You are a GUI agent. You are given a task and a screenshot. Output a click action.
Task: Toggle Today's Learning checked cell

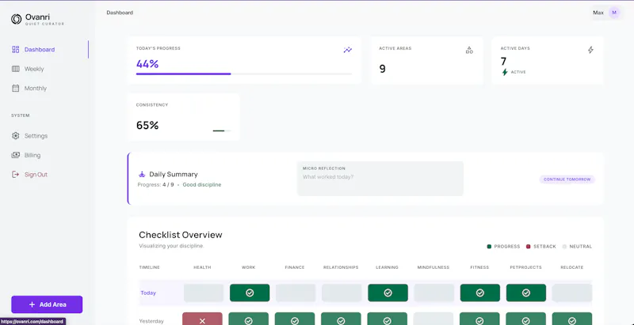(388, 293)
